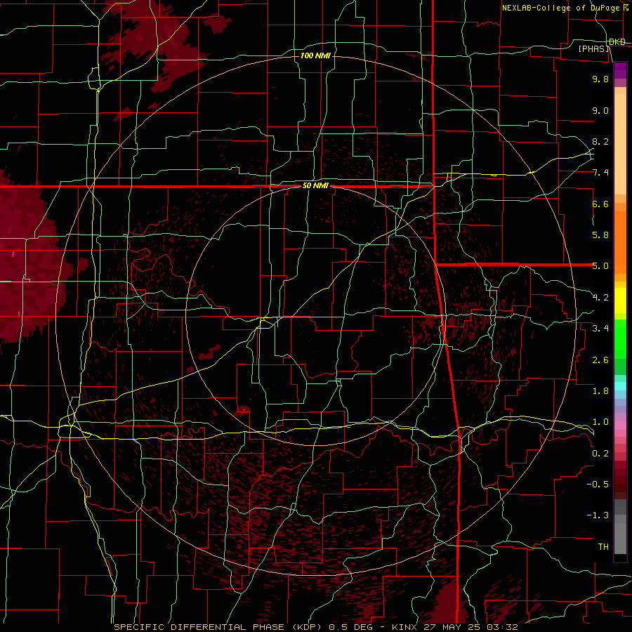
Task: Click the 5.0 value on the color scale
Action: coord(600,266)
